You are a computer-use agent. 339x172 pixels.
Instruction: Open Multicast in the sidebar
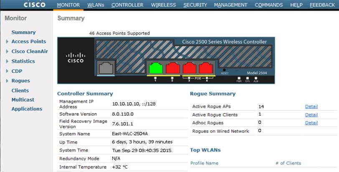[23, 100]
